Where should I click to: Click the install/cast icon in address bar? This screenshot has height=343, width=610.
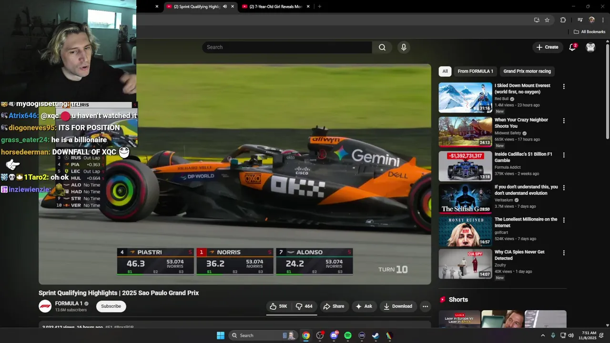coord(537,20)
